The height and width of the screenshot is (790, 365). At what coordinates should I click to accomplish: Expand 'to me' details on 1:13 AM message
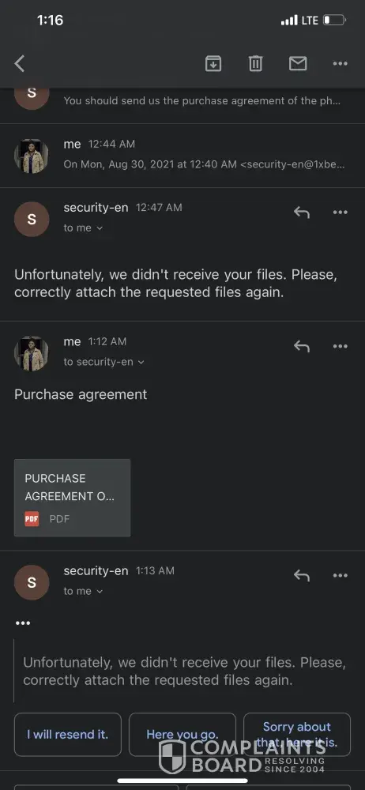click(83, 591)
